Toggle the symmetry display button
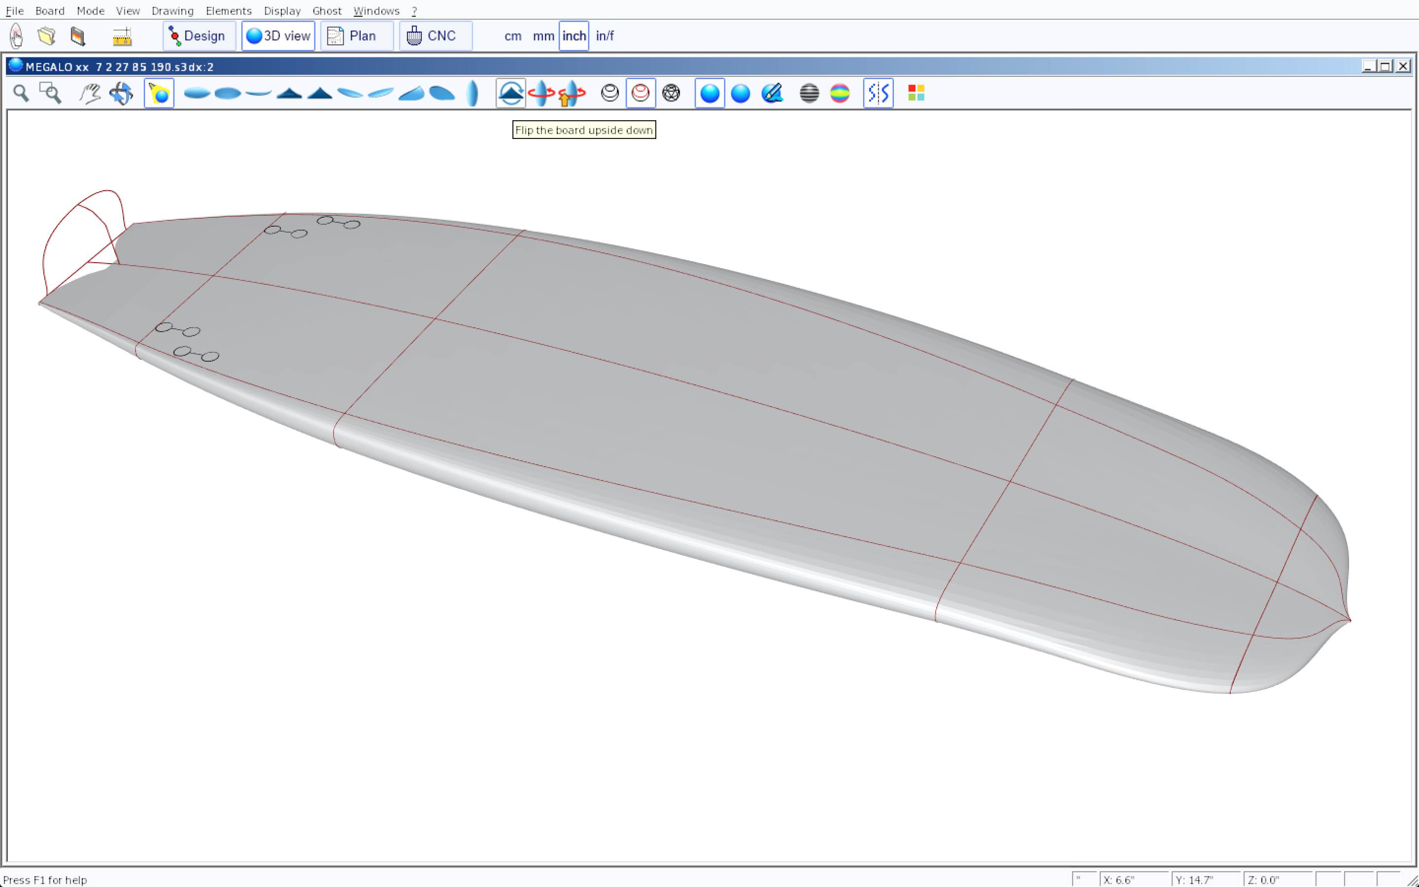This screenshot has height=887, width=1419. click(x=878, y=93)
